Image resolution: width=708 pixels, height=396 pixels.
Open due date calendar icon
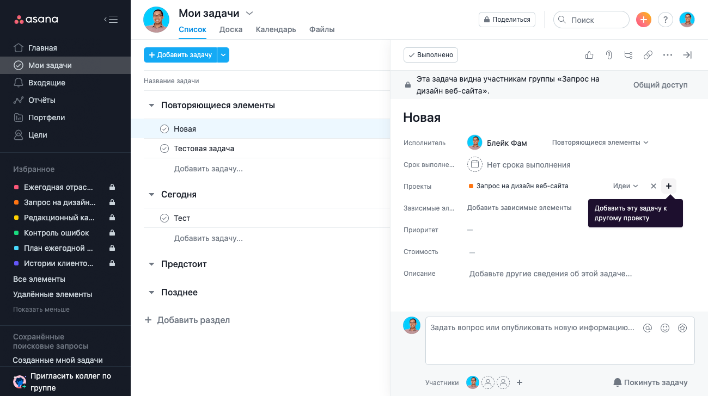point(475,164)
